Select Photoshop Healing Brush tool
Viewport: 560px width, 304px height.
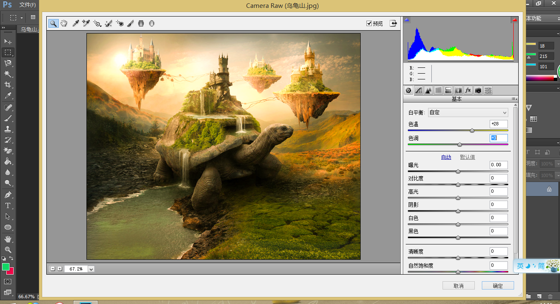tap(8, 108)
